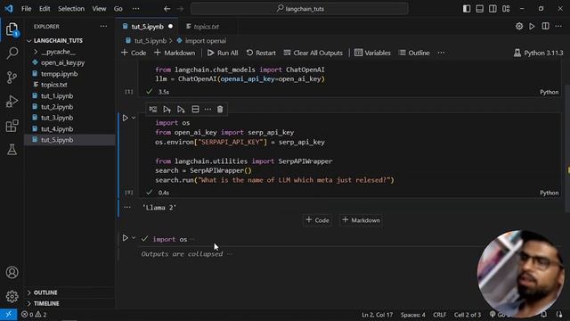Viewport: 570px width, 321px height.
Task: Insert Markdown cell below output
Action: 361,220
